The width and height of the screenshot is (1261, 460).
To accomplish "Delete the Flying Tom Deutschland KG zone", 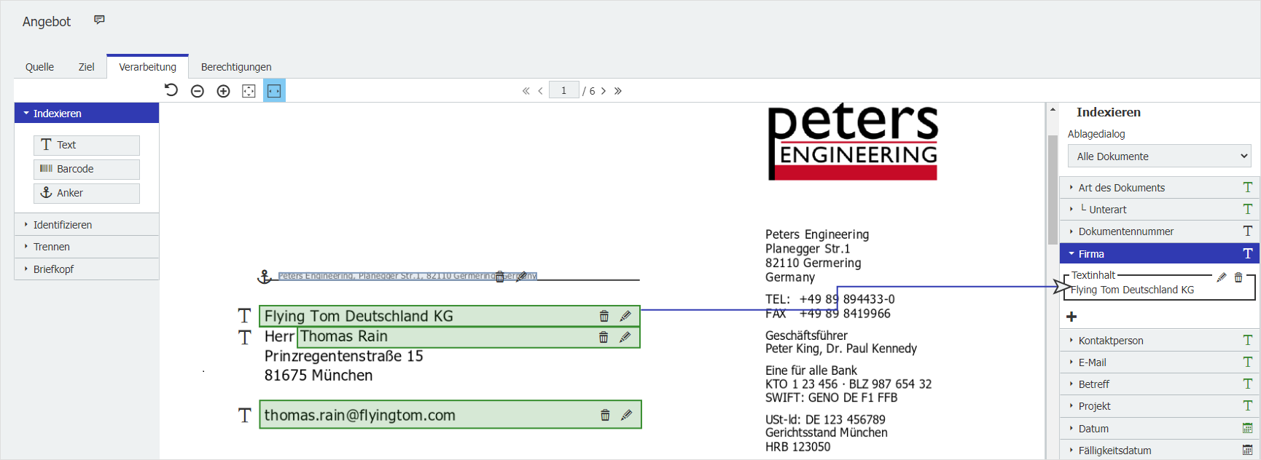I will click(x=604, y=316).
